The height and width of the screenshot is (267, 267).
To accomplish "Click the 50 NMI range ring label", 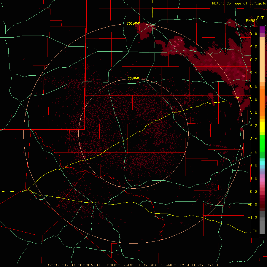I will point(133,78).
